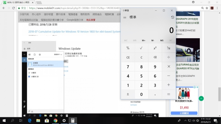
Task: Open Chrome three-dot menu
Action: pyautogui.click(x=217, y=8)
